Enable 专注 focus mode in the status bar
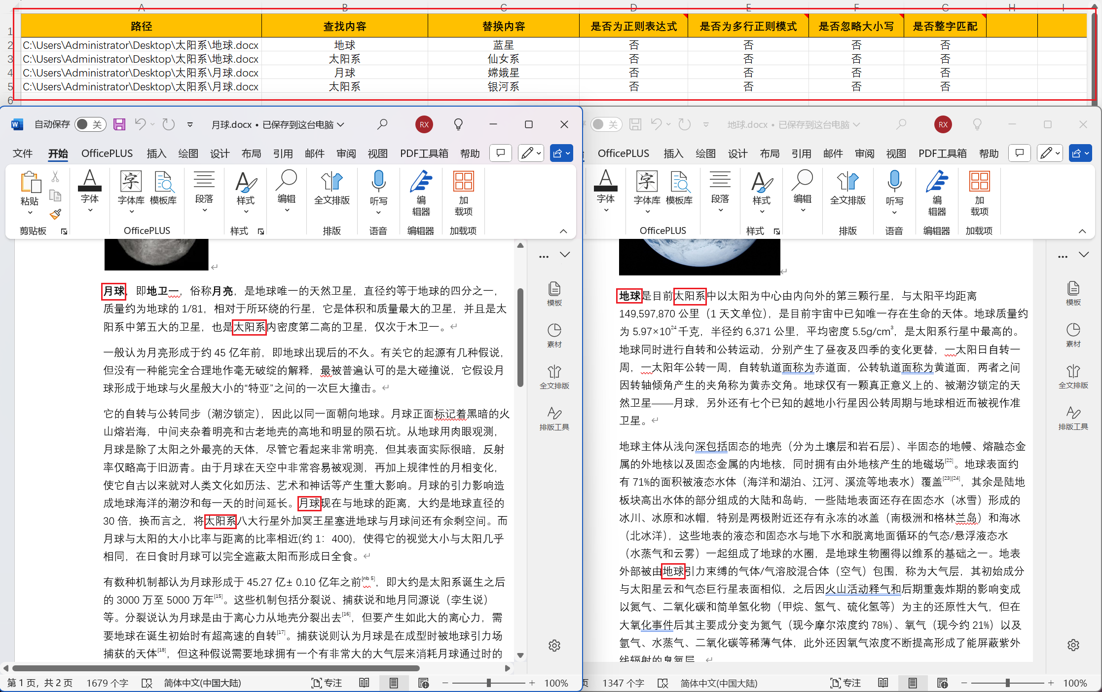Screen dimensions: 1102x692 coord(327,683)
